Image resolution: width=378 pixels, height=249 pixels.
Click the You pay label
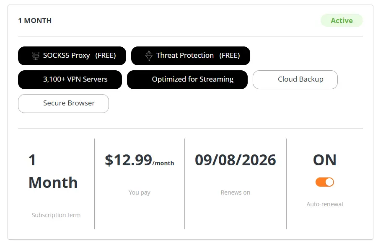coord(139,193)
